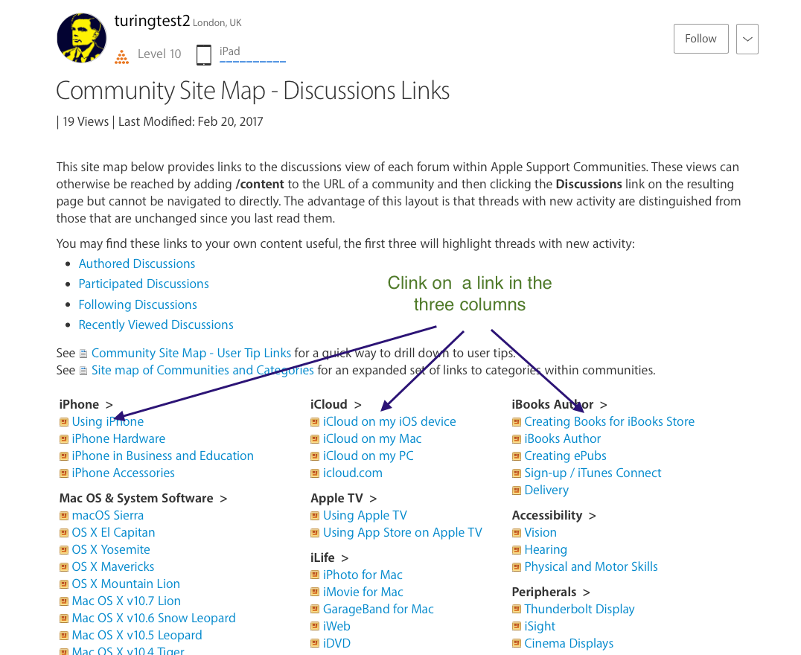Open Site map of Communities and Categories
The height and width of the screenshot is (655, 801).
202,370
